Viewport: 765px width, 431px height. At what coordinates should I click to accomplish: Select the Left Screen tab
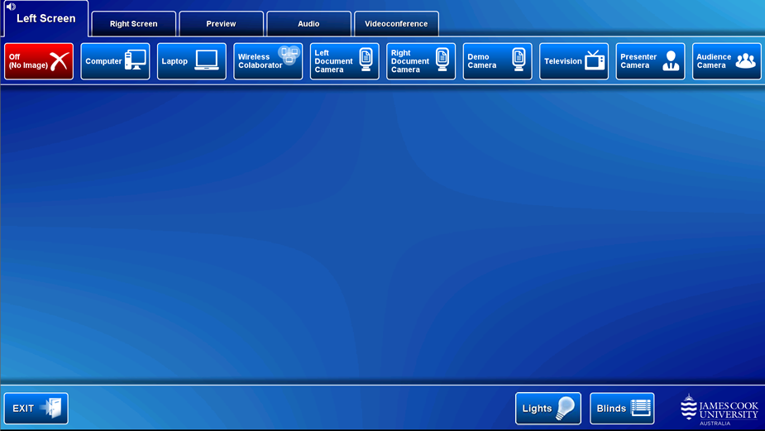45,19
